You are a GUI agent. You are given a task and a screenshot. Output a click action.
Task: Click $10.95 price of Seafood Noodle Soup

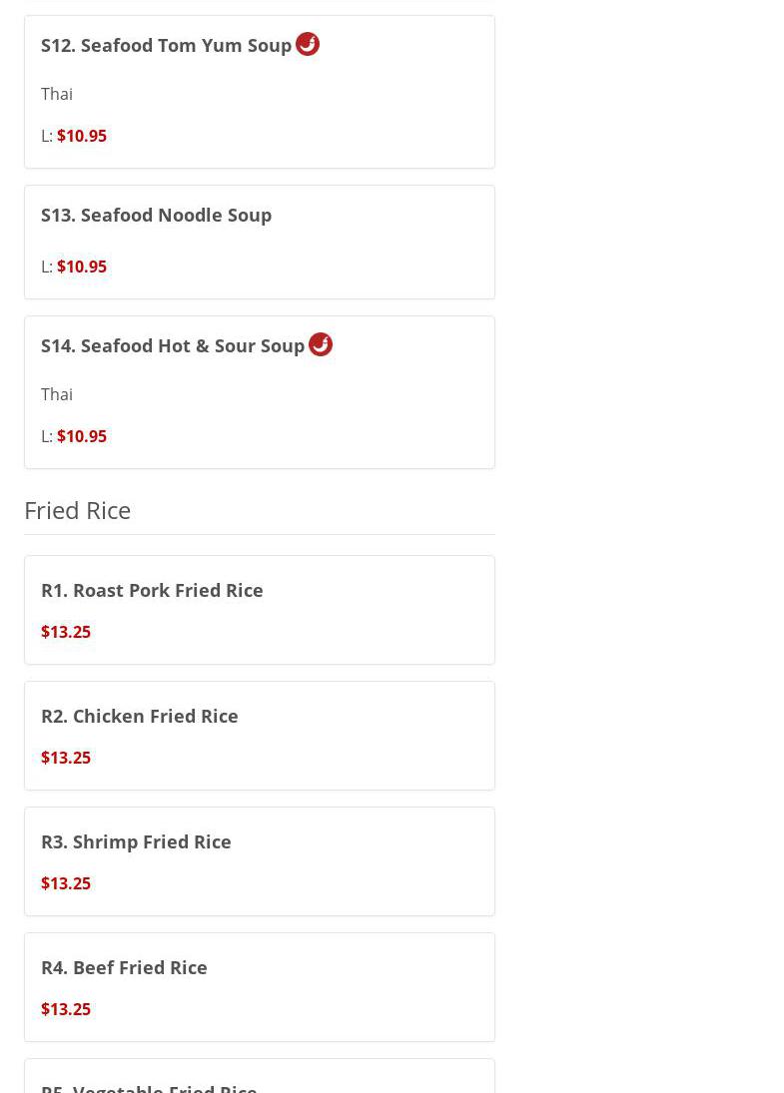[x=82, y=267]
